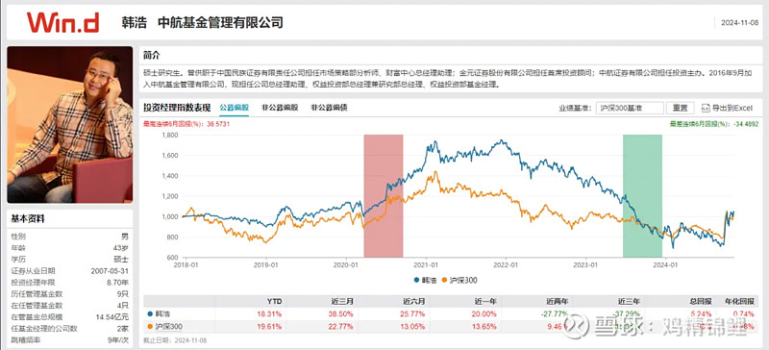Screen dimensions: 769x350
Task: Click the Excel export icon
Action: pos(706,108)
